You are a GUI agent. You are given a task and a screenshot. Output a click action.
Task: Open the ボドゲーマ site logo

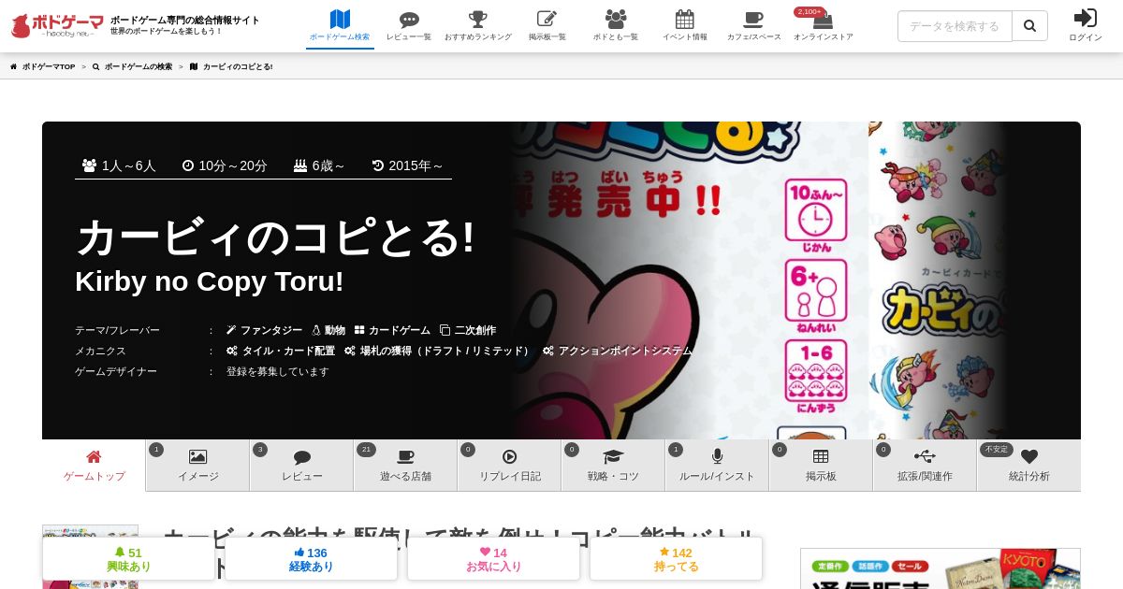point(57,25)
